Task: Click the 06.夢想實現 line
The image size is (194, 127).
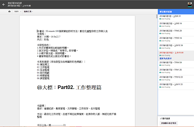Action: [x=43, y=78]
